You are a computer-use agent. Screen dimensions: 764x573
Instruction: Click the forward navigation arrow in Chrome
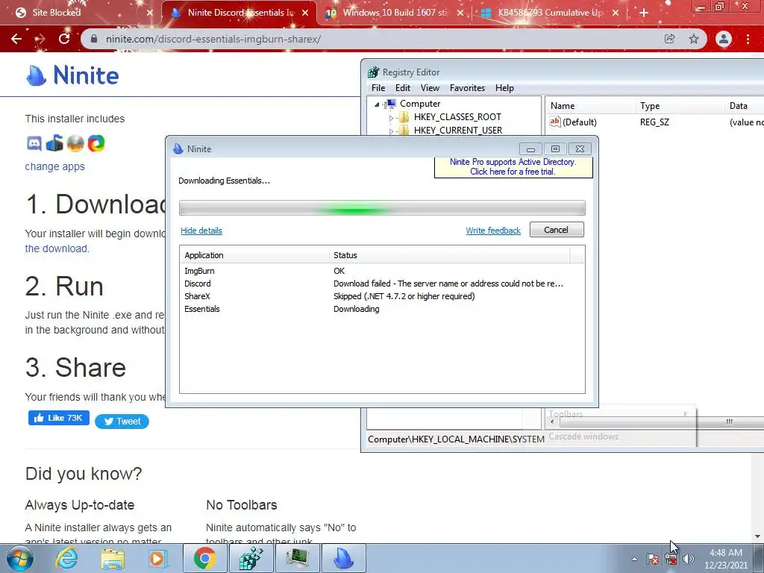[x=40, y=39]
